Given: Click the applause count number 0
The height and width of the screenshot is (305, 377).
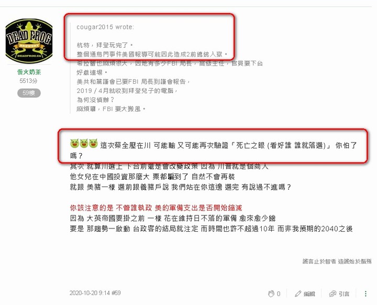Looking at the screenshot, I should point(279,294).
